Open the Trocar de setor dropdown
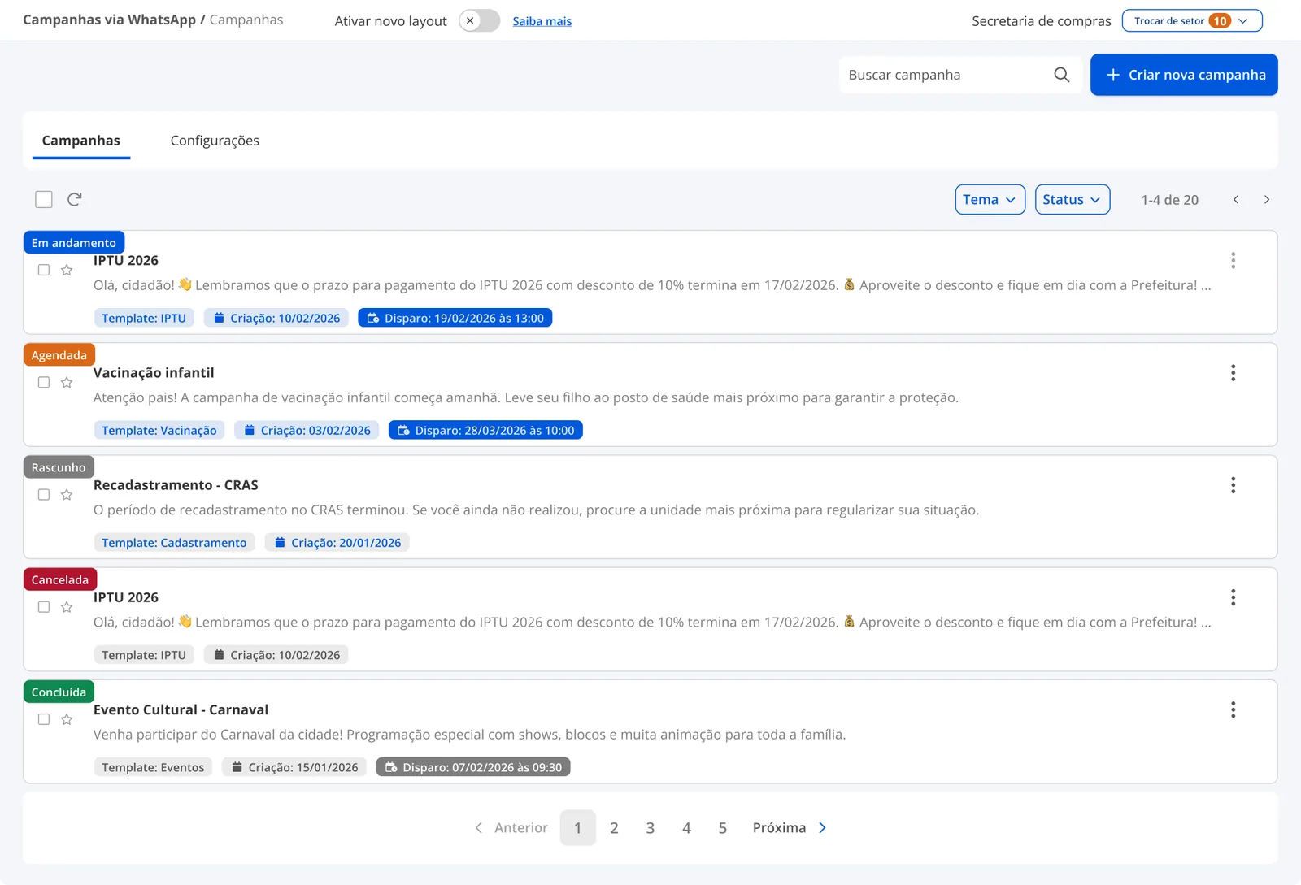 pos(1191,21)
